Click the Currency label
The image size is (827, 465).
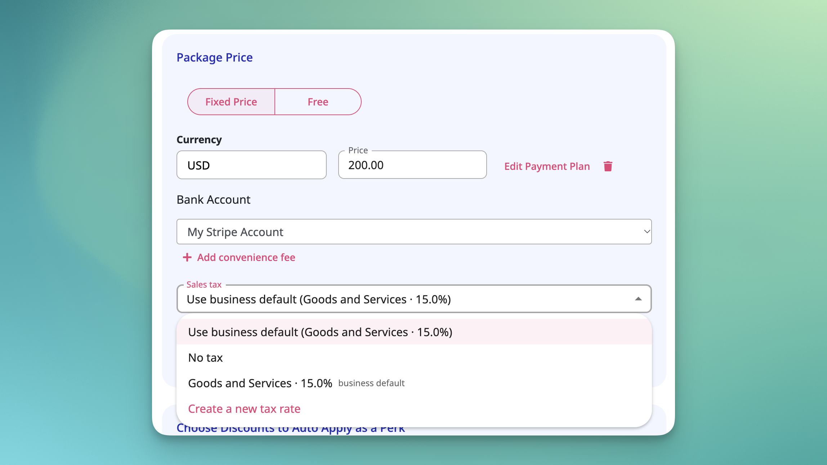[199, 140]
